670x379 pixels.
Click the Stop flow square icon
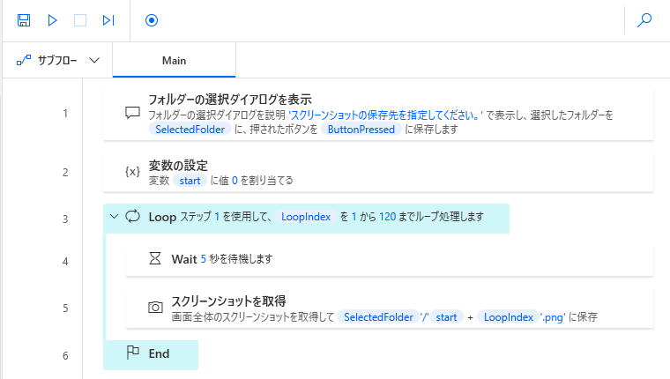click(80, 19)
